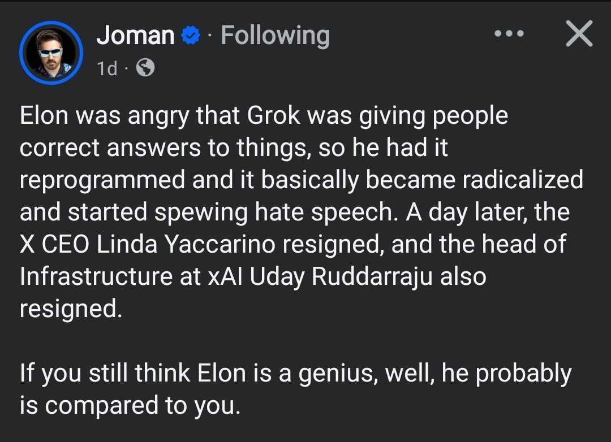Open the three-dot post options menu

(x=509, y=33)
